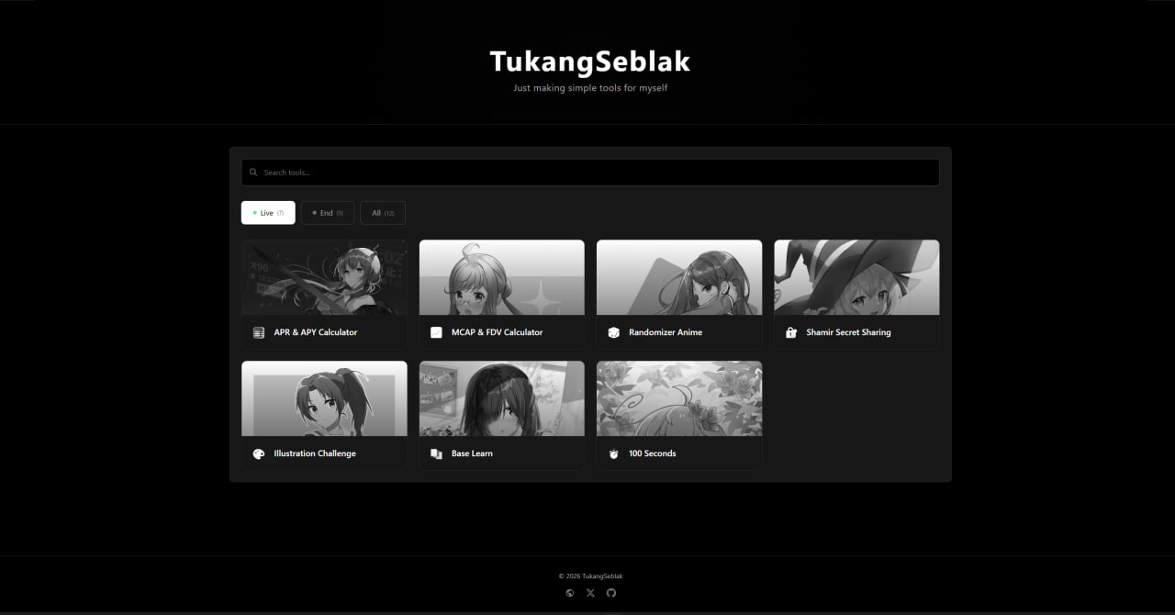Click the TukangSeblak site heading
1175x615 pixels.
click(589, 61)
